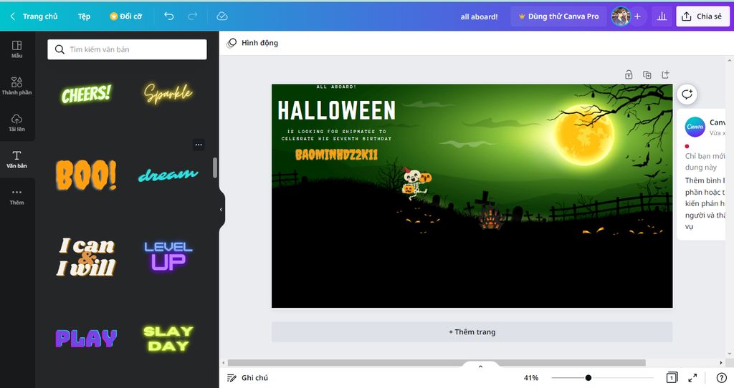This screenshot has height=388, width=734.
Task: Select the ALL ABOARD! small text
Action: point(336,87)
